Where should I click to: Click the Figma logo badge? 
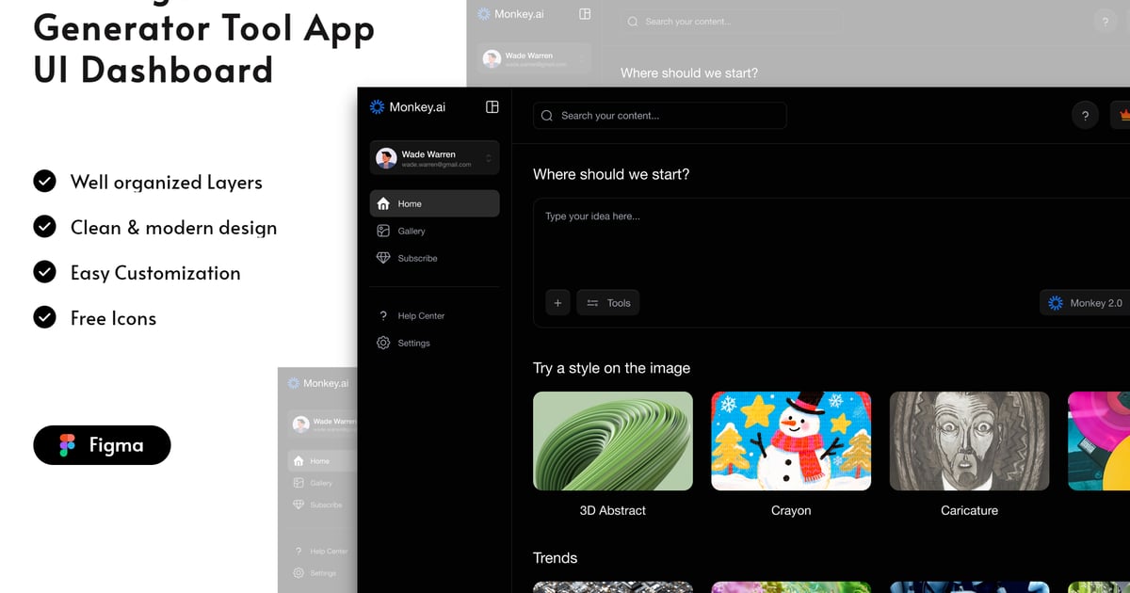102,445
